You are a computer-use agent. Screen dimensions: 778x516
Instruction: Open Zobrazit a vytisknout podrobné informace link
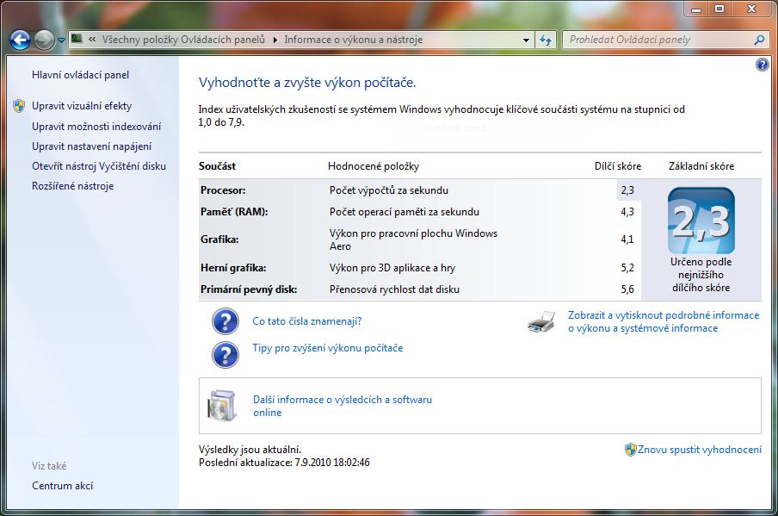[x=664, y=322]
